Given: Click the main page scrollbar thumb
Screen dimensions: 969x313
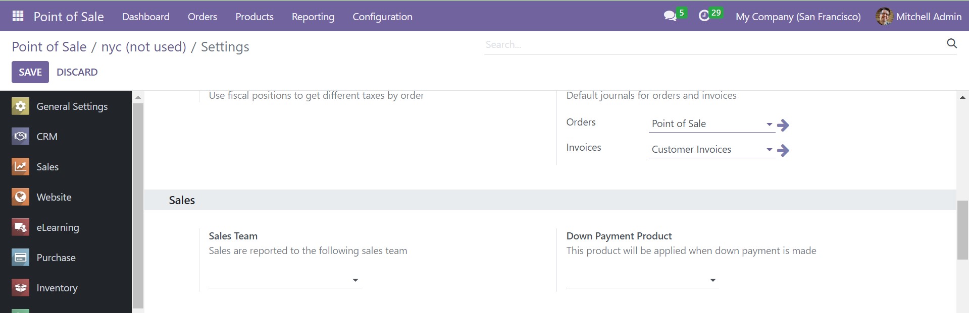Looking at the screenshot, I should pos(962,230).
